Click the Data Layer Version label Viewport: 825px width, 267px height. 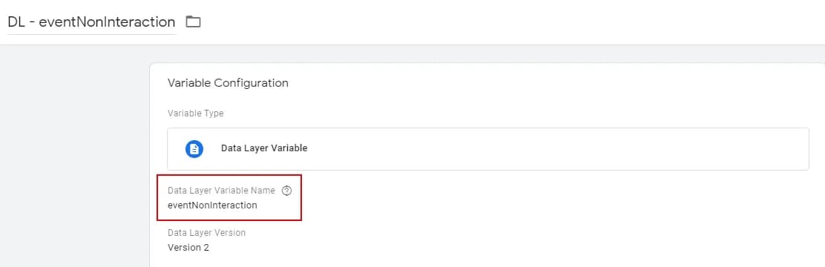tap(207, 232)
